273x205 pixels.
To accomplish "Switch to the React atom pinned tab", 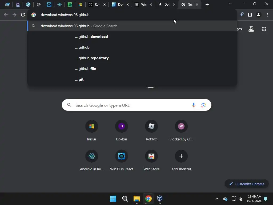I will (59, 5).
